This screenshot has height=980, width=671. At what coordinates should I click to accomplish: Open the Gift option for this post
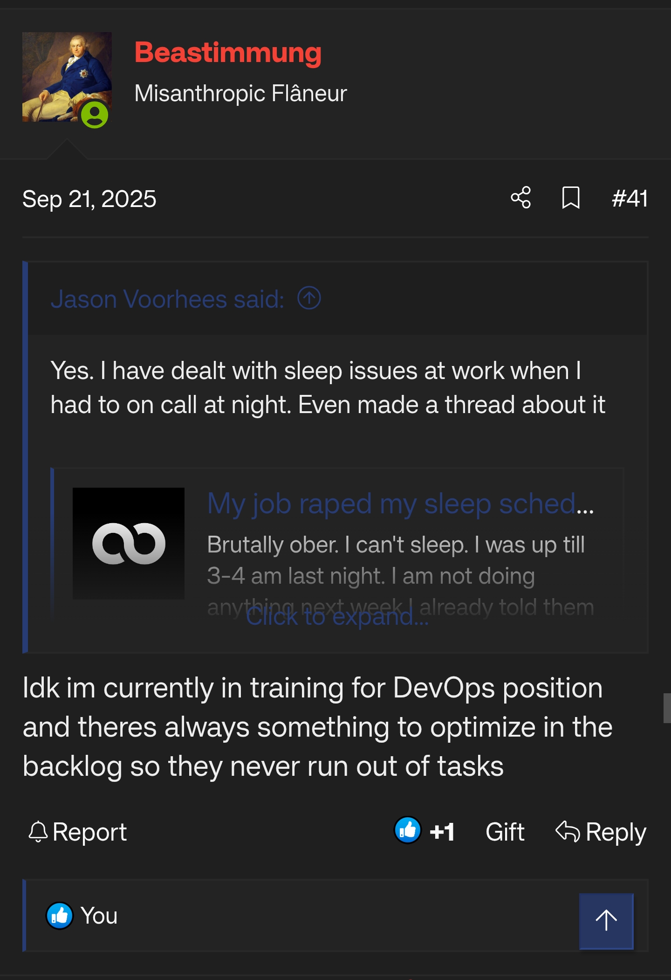[504, 832]
